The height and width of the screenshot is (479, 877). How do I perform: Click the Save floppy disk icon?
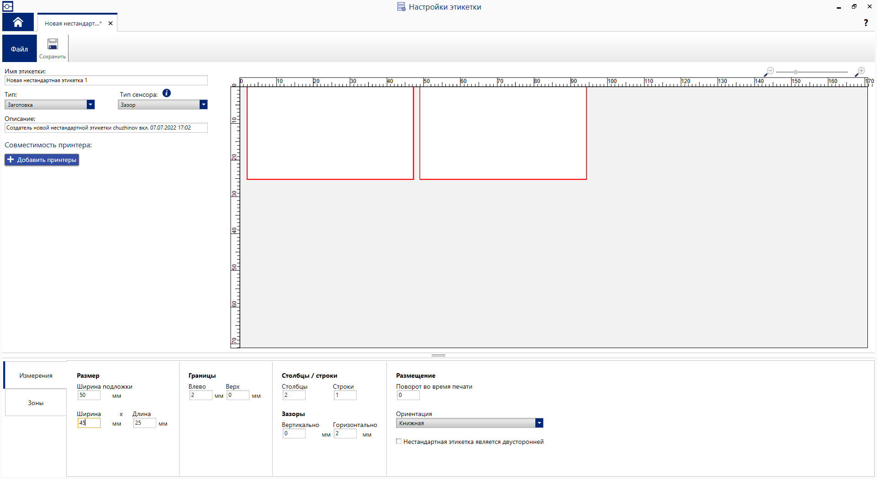pos(53,44)
